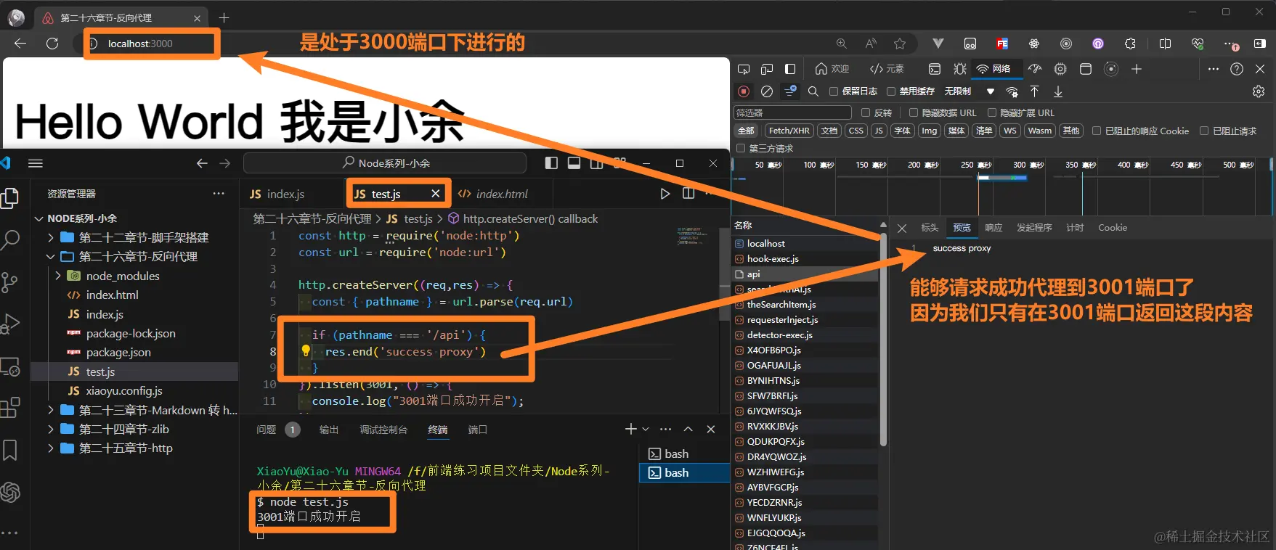The width and height of the screenshot is (1276, 550).
Task: Stop recording network log
Action: pos(744,91)
